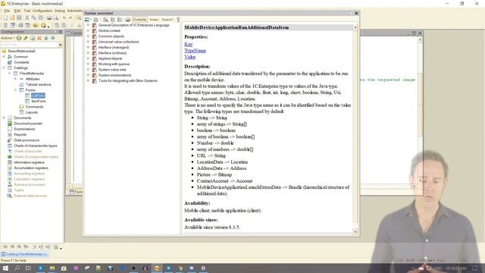Viewport: 485px width, 273px height.
Task: Click the Undo arrow in main toolbar
Action: (x=64, y=17)
